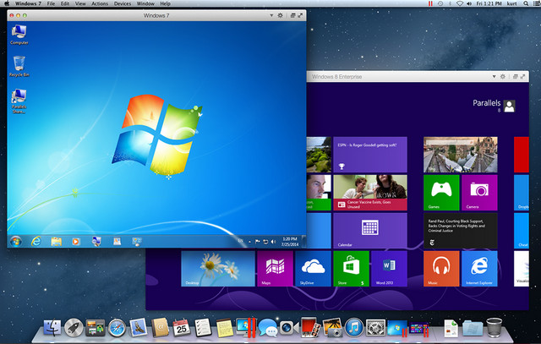This screenshot has width=541, height=344.
Task: Open the Devices menu
Action: [x=123, y=3]
